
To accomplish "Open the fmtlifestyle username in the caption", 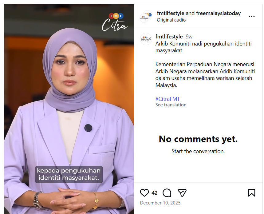I will [x=169, y=37].
